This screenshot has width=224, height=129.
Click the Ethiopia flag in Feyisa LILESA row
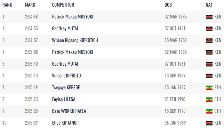click(209, 99)
